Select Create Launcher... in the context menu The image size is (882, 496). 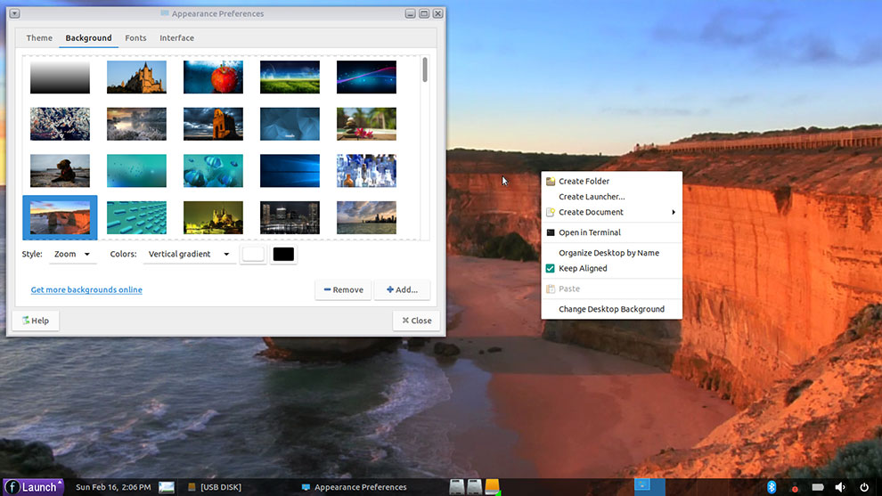[611, 196]
